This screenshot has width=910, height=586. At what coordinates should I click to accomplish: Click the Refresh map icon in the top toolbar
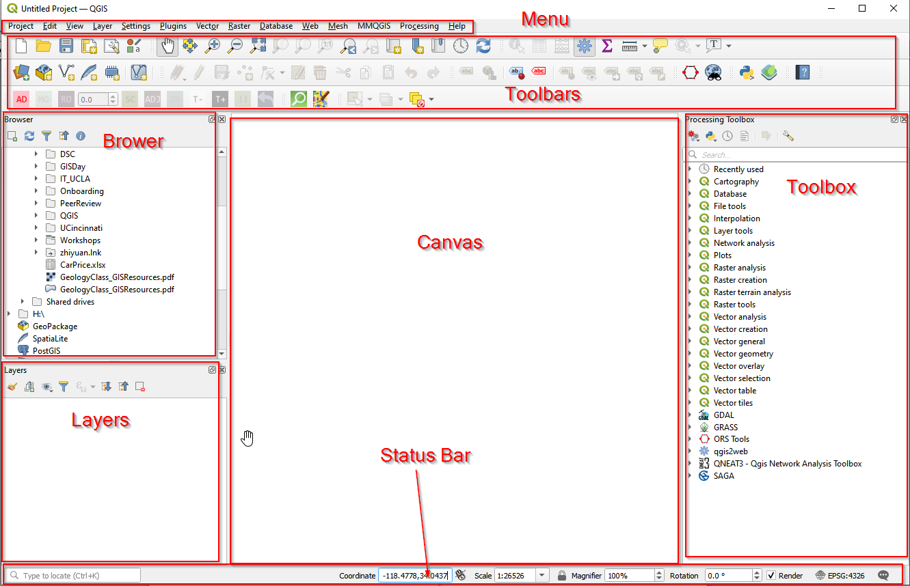[483, 46]
